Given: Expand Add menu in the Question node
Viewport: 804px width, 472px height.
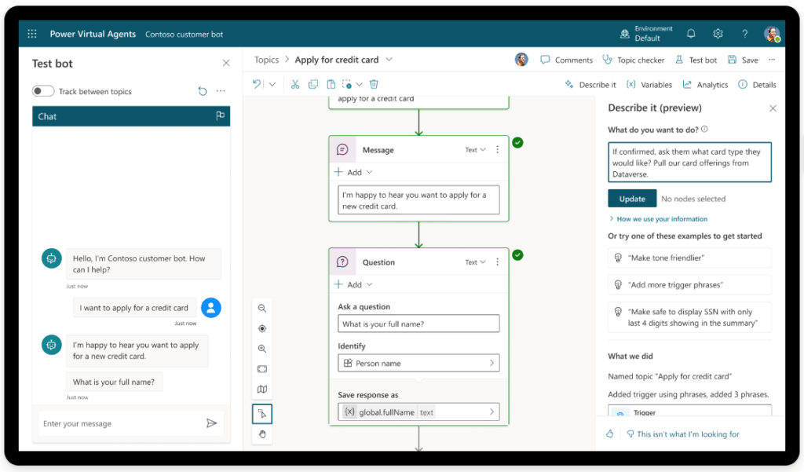Looking at the screenshot, I should (353, 285).
